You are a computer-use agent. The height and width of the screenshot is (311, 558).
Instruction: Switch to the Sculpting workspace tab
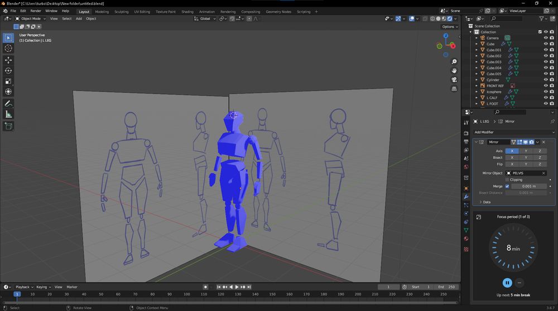121,11
